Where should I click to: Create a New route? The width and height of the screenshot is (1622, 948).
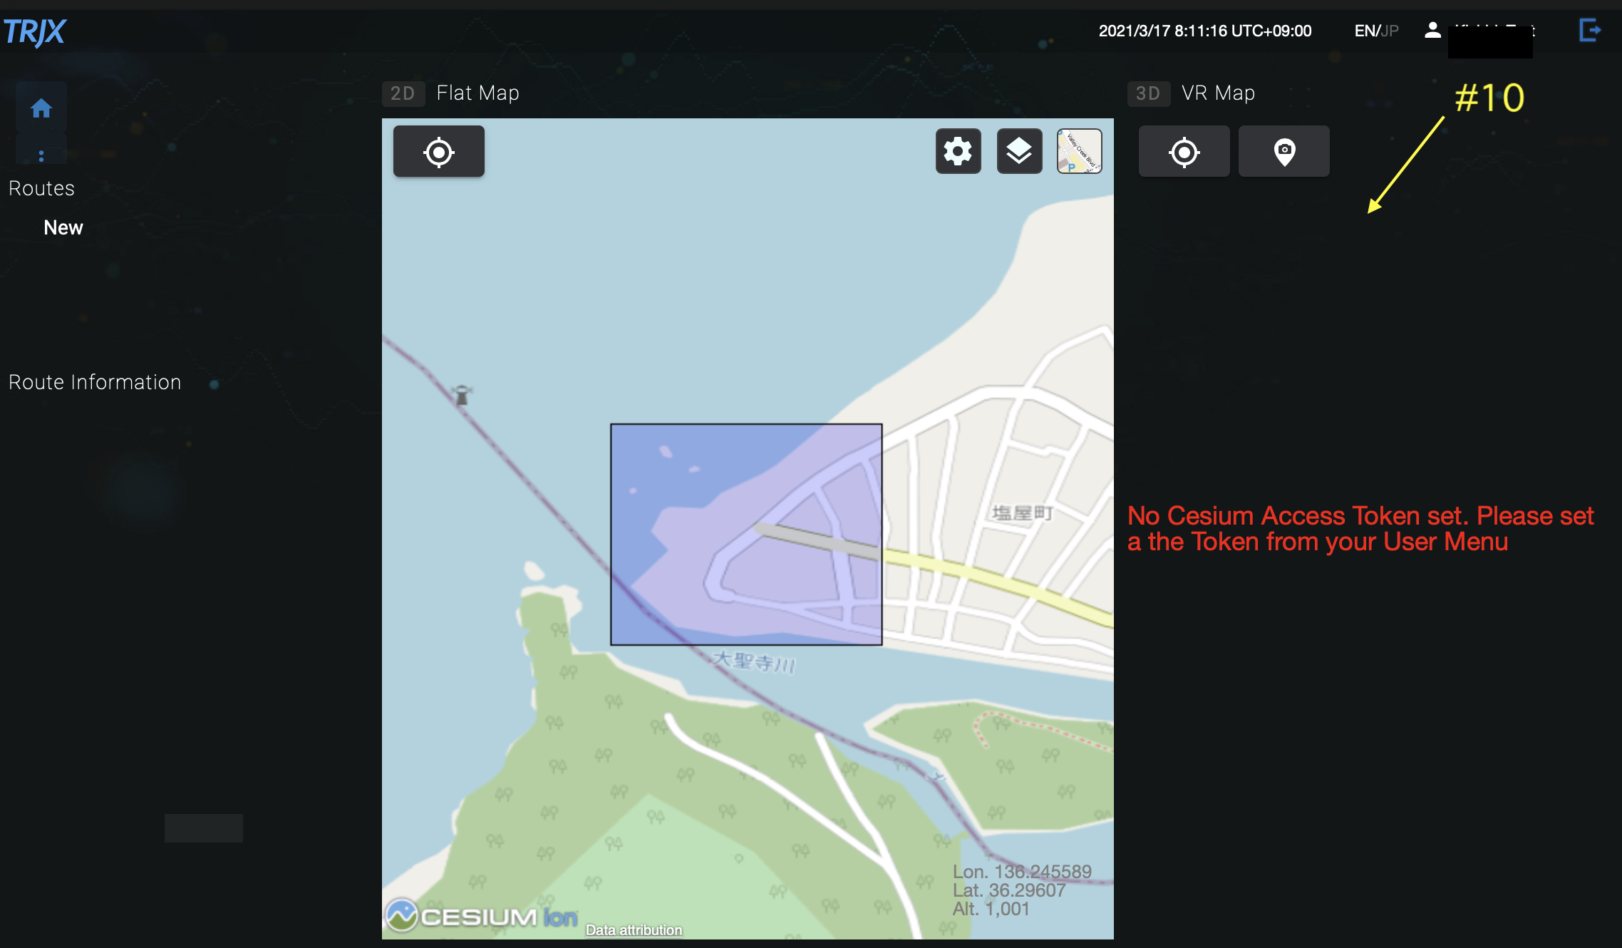click(x=63, y=227)
